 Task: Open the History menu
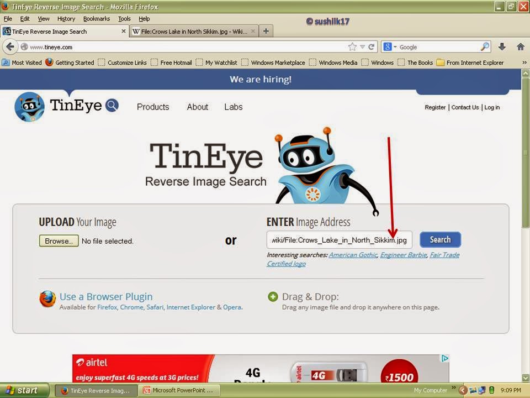66,19
